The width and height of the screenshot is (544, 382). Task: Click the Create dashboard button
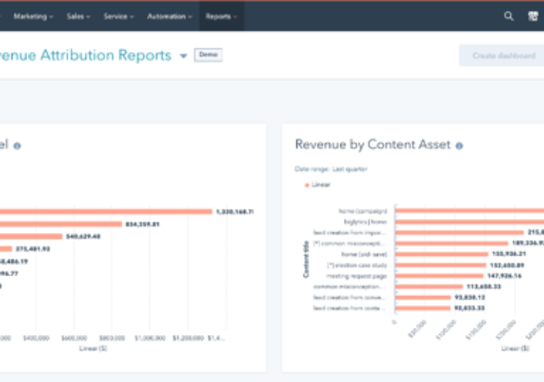coord(503,56)
